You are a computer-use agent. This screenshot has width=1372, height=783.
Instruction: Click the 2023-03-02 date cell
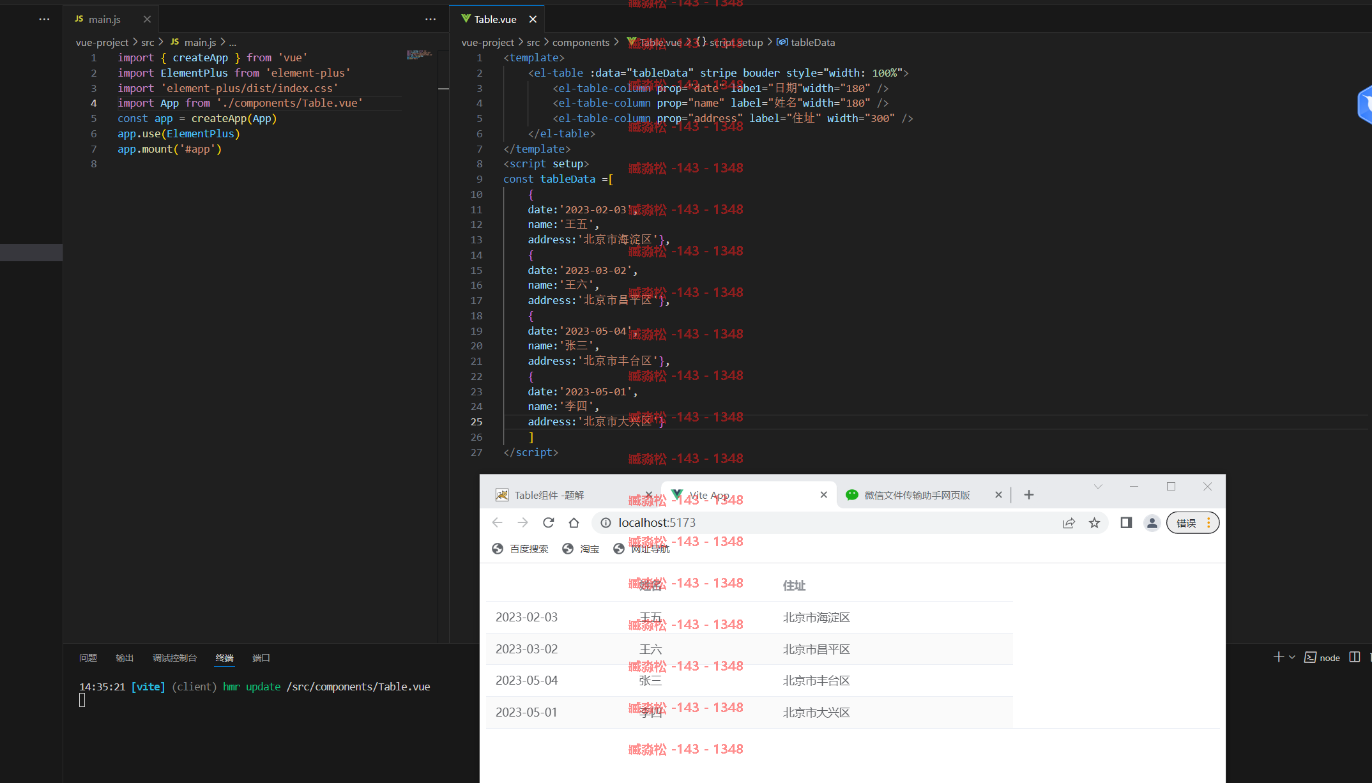(526, 650)
